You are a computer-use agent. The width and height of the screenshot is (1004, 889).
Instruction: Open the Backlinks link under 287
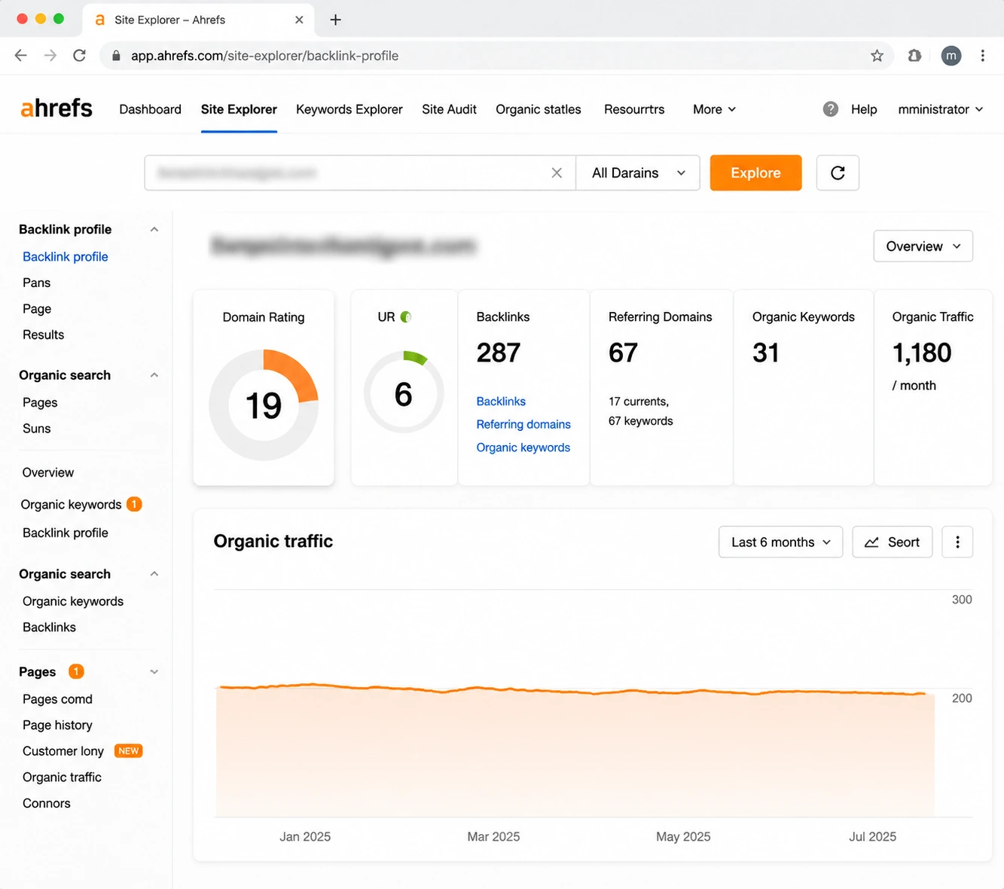click(x=501, y=402)
